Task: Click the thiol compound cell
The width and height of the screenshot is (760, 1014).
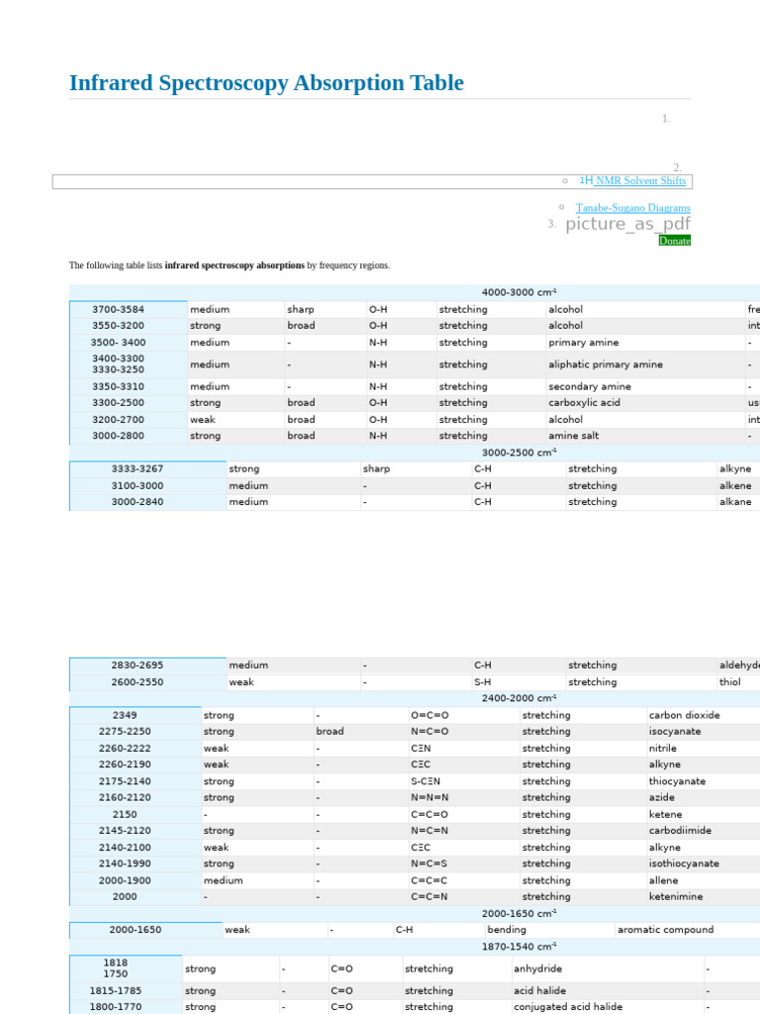Action: [x=738, y=682]
